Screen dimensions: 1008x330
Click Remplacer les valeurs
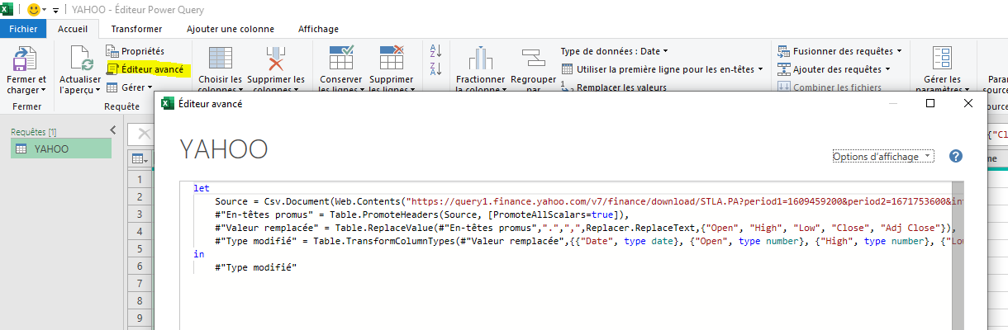coord(614,87)
